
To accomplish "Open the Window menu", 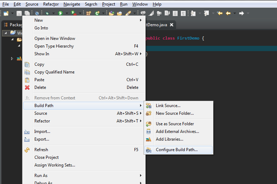I will [x=140, y=4].
